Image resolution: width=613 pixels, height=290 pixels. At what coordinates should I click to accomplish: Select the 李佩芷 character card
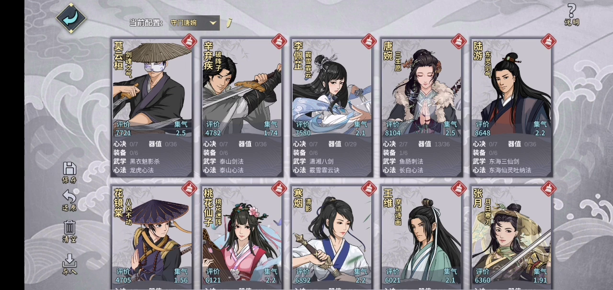tap(331, 107)
